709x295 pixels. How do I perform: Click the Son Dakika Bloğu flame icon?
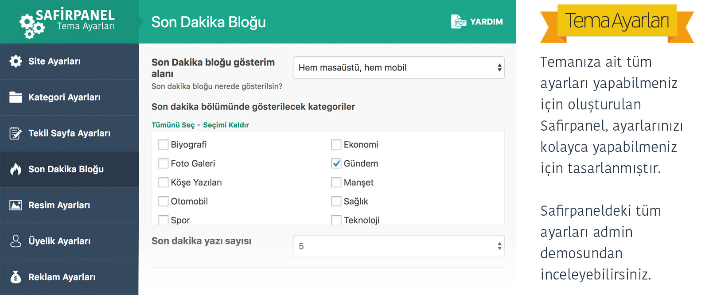tap(16, 169)
